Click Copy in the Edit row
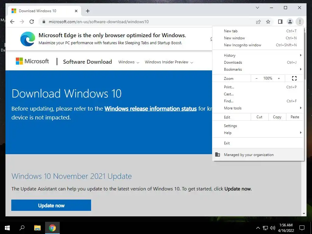The width and height of the screenshot is (312, 234). [277, 117]
